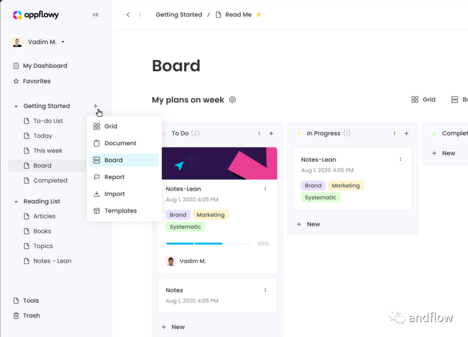The width and height of the screenshot is (468, 337).
Task: Open three-dot menu of To Do column
Action: click(259, 134)
